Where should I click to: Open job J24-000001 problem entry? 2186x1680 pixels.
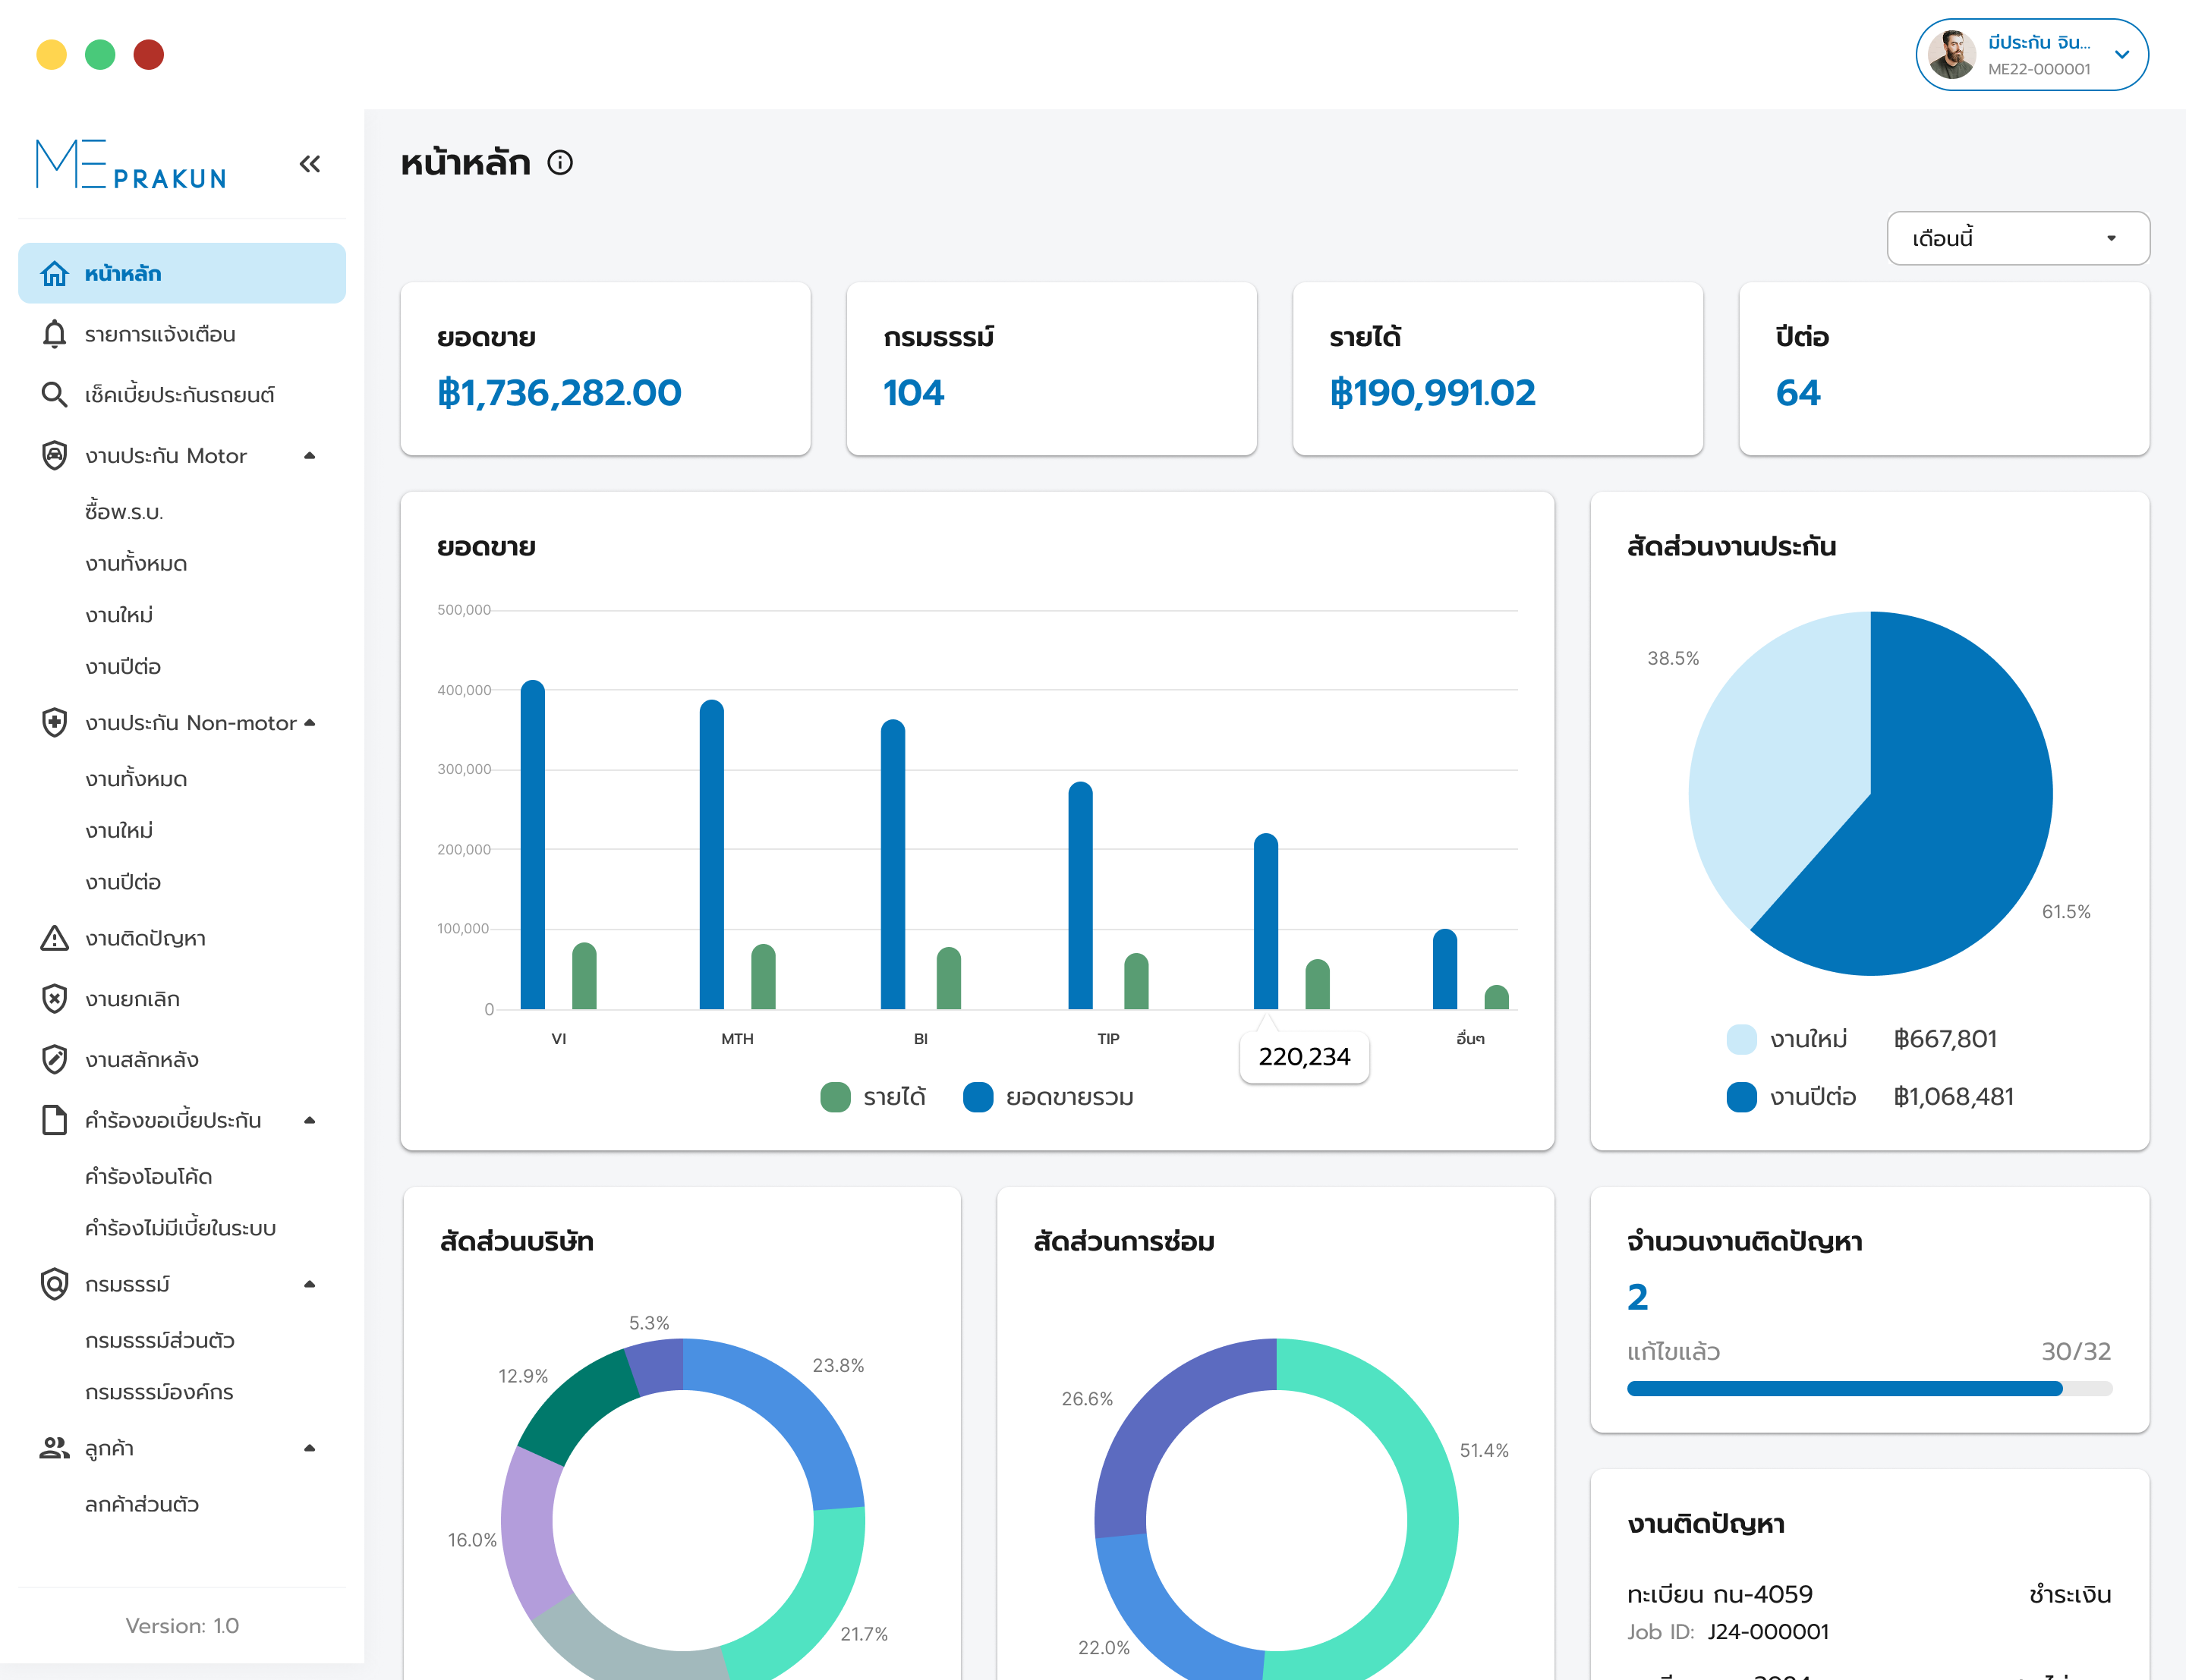click(1766, 1631)
